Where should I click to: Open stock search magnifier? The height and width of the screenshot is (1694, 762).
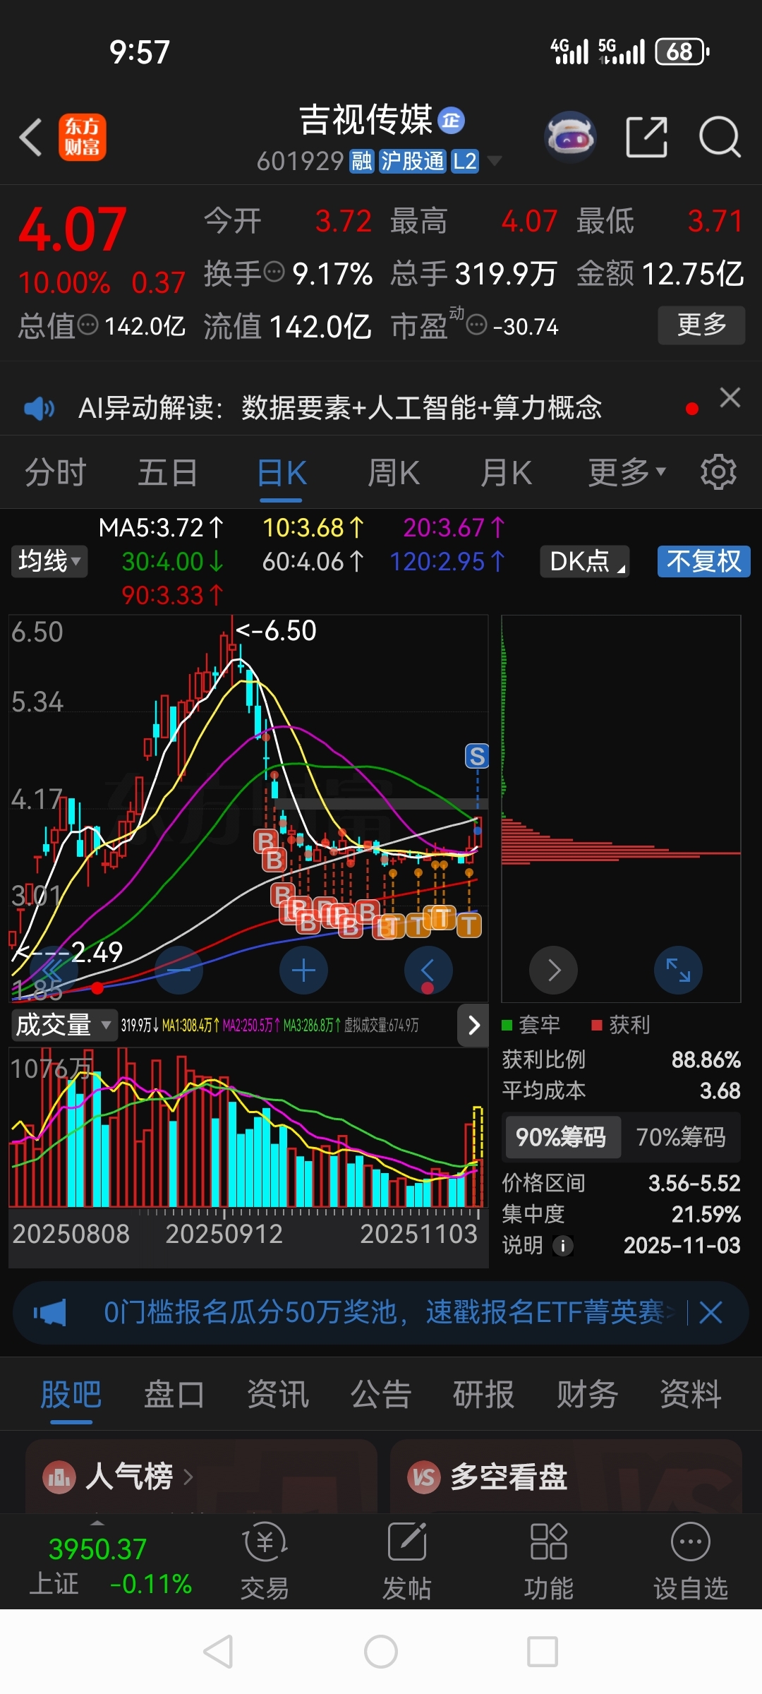pos(719,137)
